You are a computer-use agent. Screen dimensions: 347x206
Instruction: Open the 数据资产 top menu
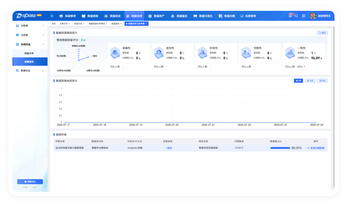pos(156,16)
